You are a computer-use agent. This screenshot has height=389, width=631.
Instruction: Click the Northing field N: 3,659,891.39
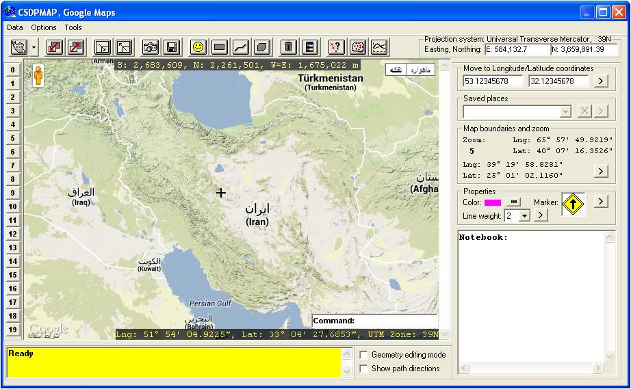coord(584,50)
